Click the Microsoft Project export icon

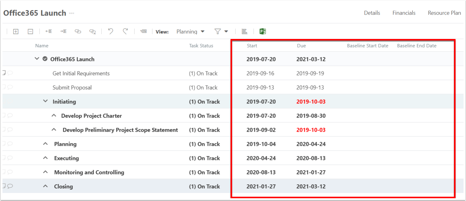coord(263,31)
